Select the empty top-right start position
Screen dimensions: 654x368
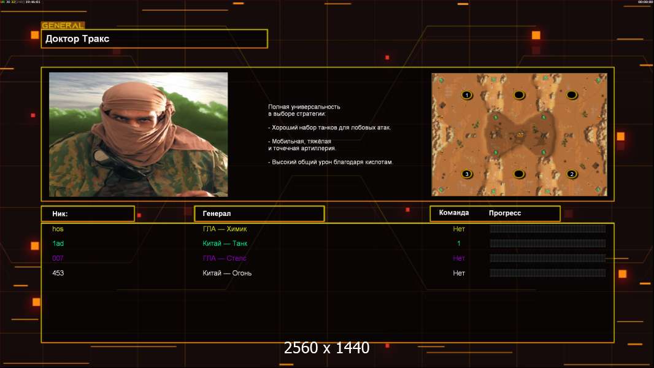click(572, 95)
